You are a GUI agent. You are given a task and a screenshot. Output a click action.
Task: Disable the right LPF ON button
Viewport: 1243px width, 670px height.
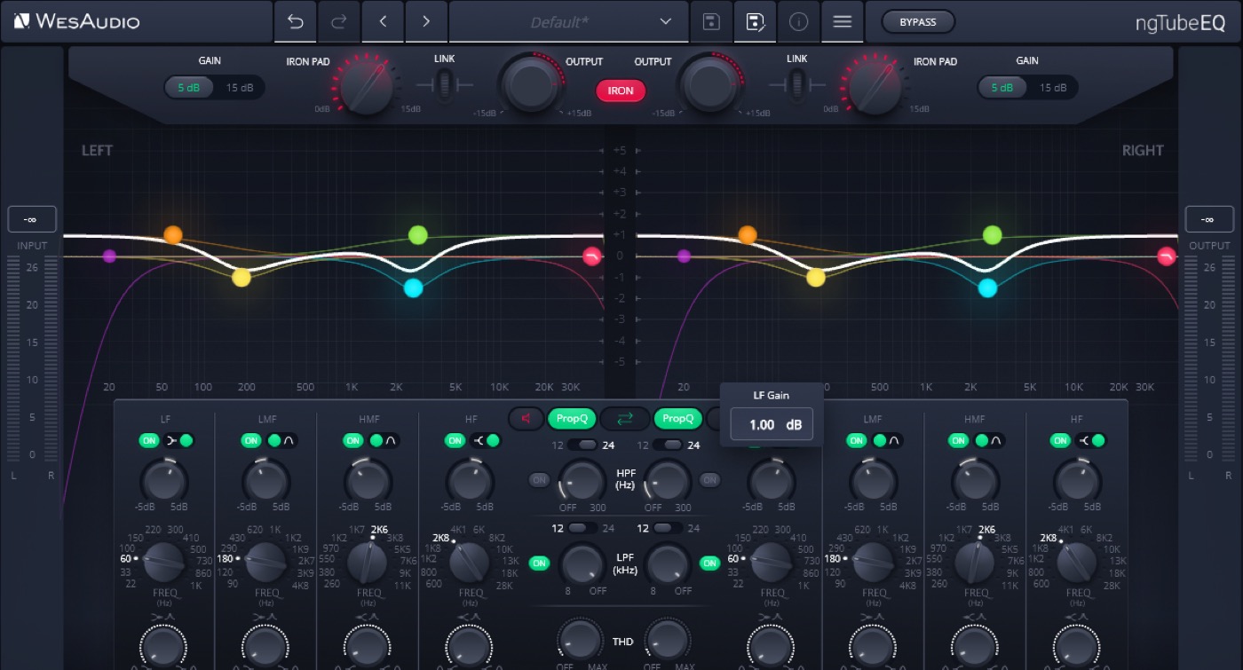click(x=709, y=563)
